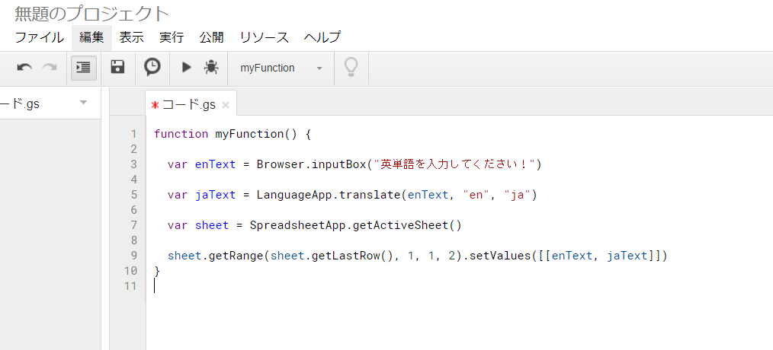Open the 編集 menu
The height and width of the screenshot is (350, 773).
coord(91,37)
